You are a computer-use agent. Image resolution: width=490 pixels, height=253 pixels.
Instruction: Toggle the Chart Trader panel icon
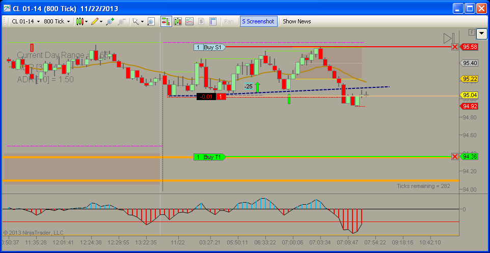(166, 21)
